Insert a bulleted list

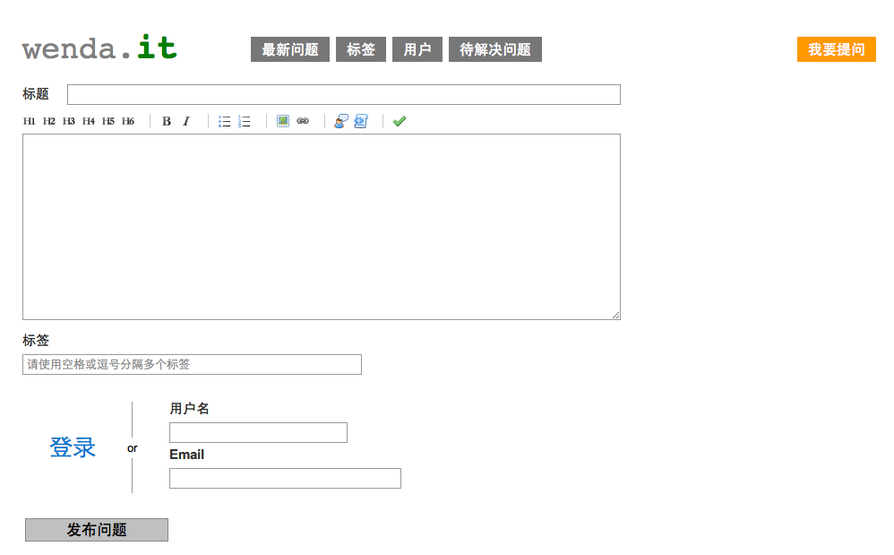coord(225,121)
